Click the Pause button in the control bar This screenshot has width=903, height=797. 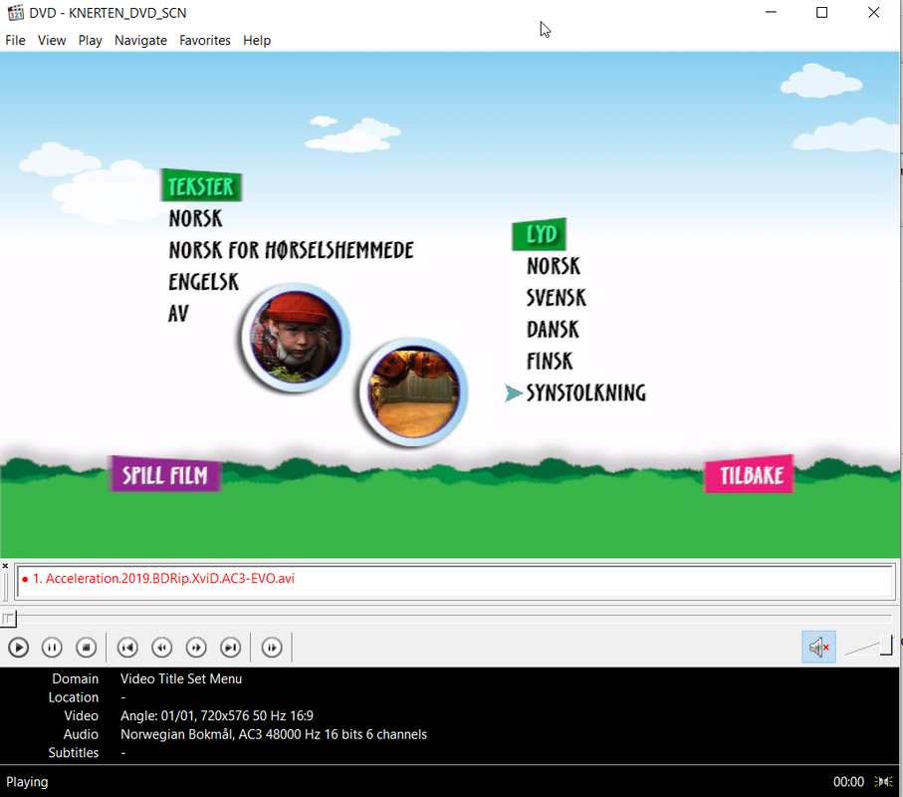[52, 648]
